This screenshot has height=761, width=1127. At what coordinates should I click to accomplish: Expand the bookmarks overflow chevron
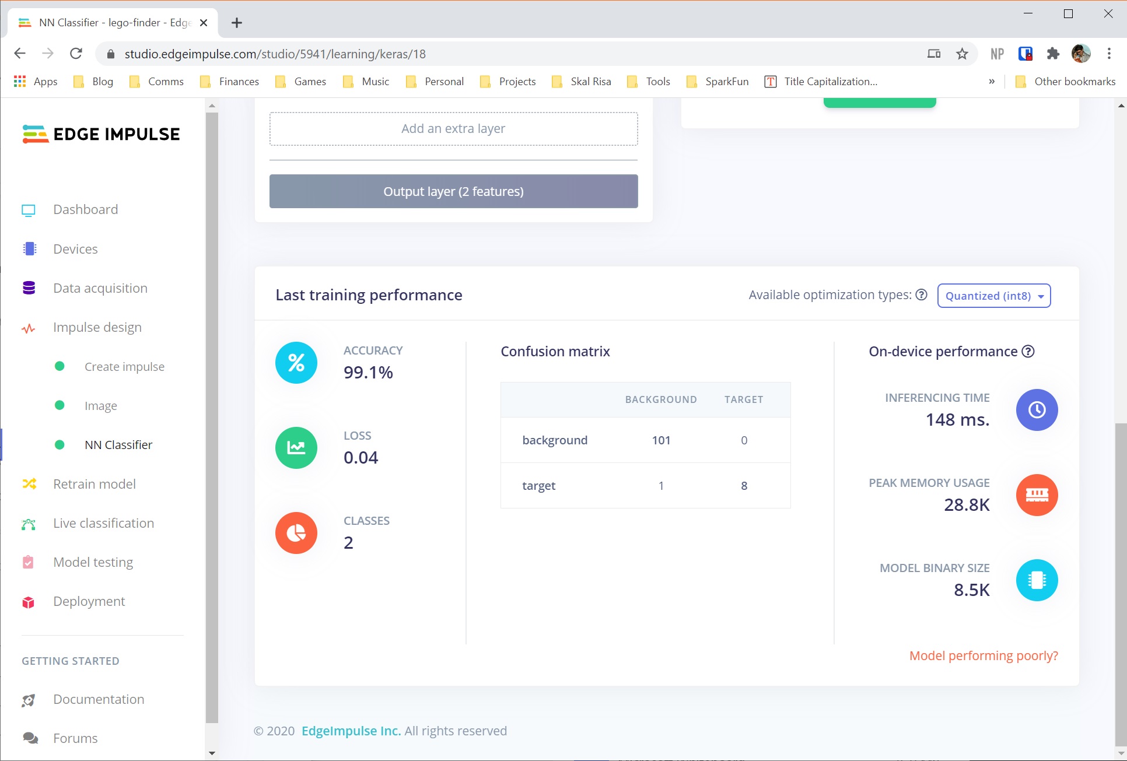(992, 82)
